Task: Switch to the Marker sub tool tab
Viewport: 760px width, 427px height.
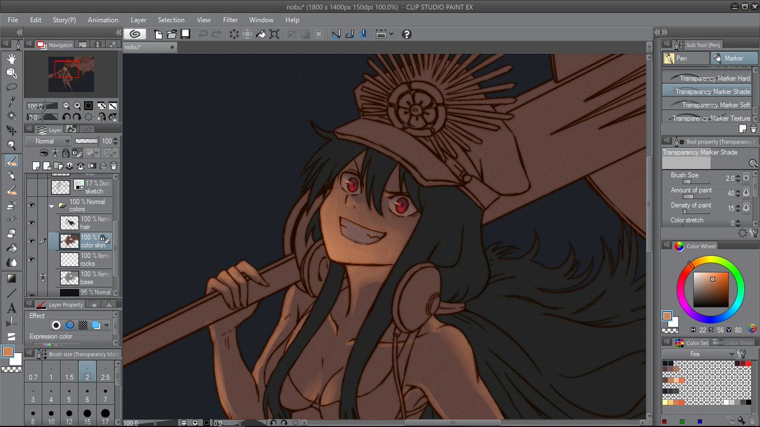Action: click(x=734, y=58)
